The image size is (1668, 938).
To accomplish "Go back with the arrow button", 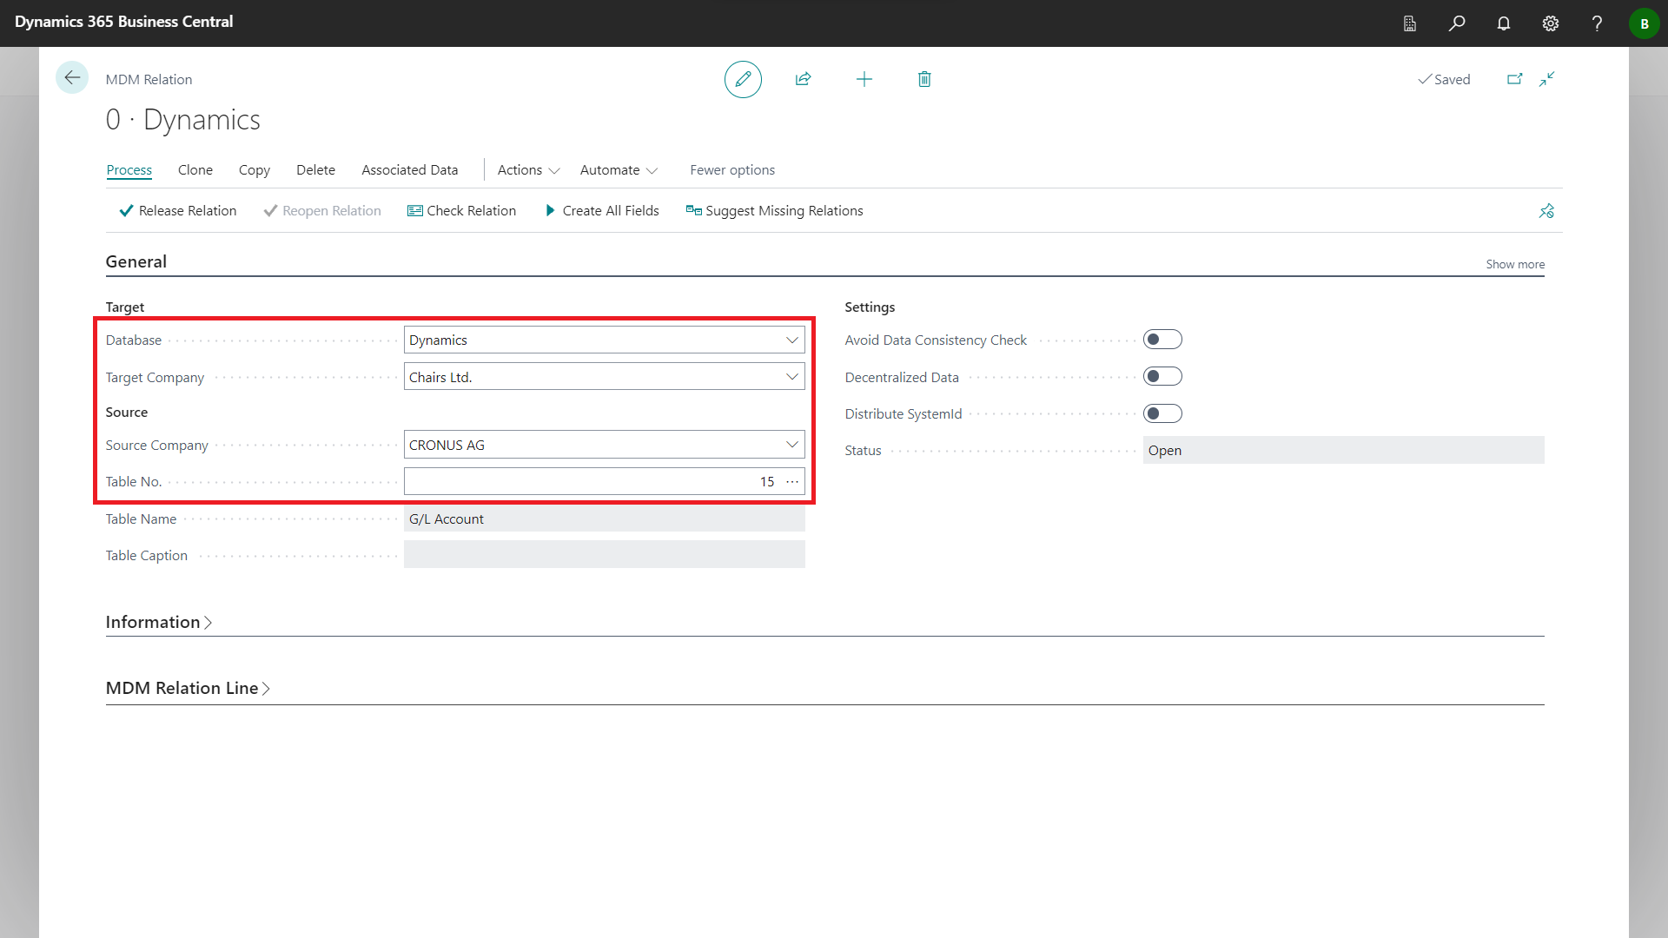I will [72, 78].
